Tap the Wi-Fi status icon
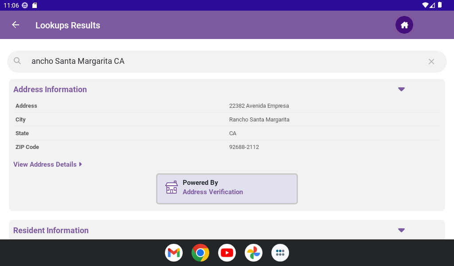Image resolution: width=454 pixels, height=266 pixels. pyautogui.click(x=425, y=5)
